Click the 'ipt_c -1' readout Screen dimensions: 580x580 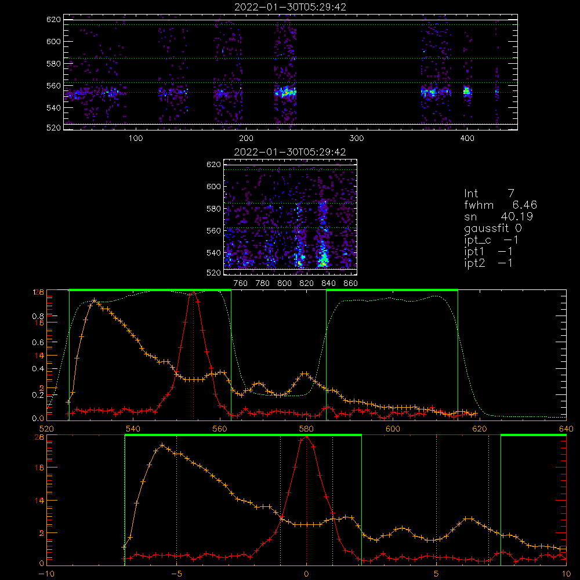[491, 240]
